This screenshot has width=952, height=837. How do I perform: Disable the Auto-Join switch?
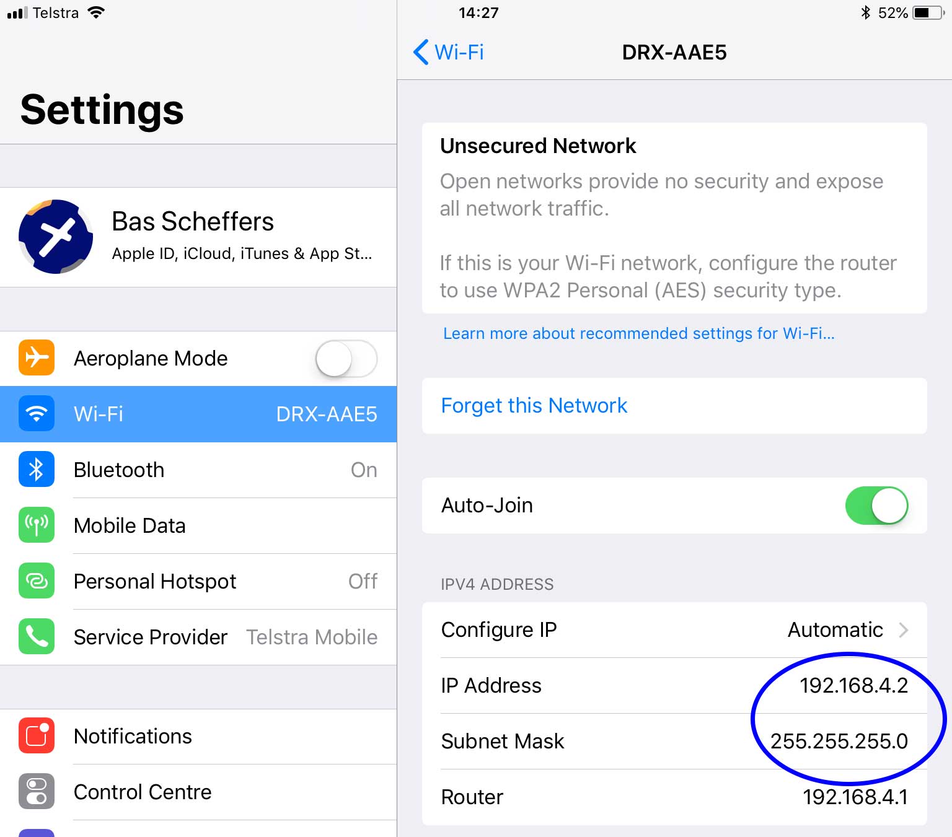pyautogui.click(x=876, y=506)
